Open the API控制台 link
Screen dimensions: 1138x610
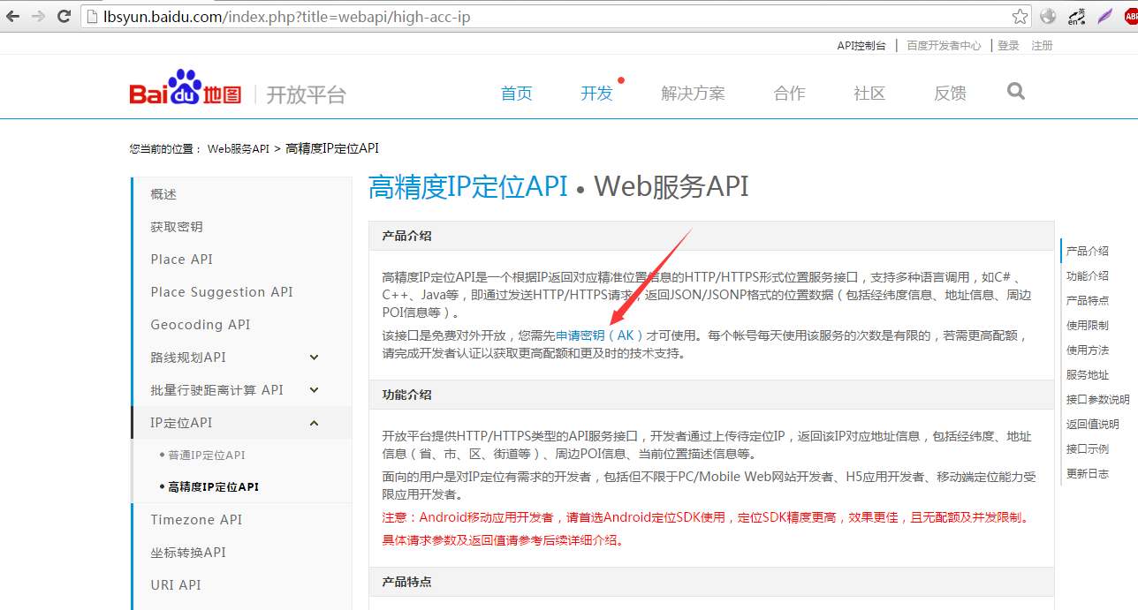coord(861,45)
